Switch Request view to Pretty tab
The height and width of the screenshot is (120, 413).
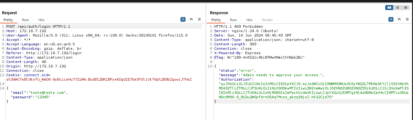pos(8,20)
